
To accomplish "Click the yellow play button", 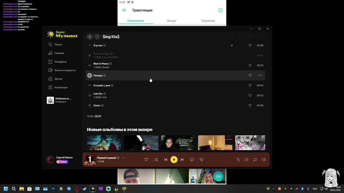I will (x=174, y=159).
